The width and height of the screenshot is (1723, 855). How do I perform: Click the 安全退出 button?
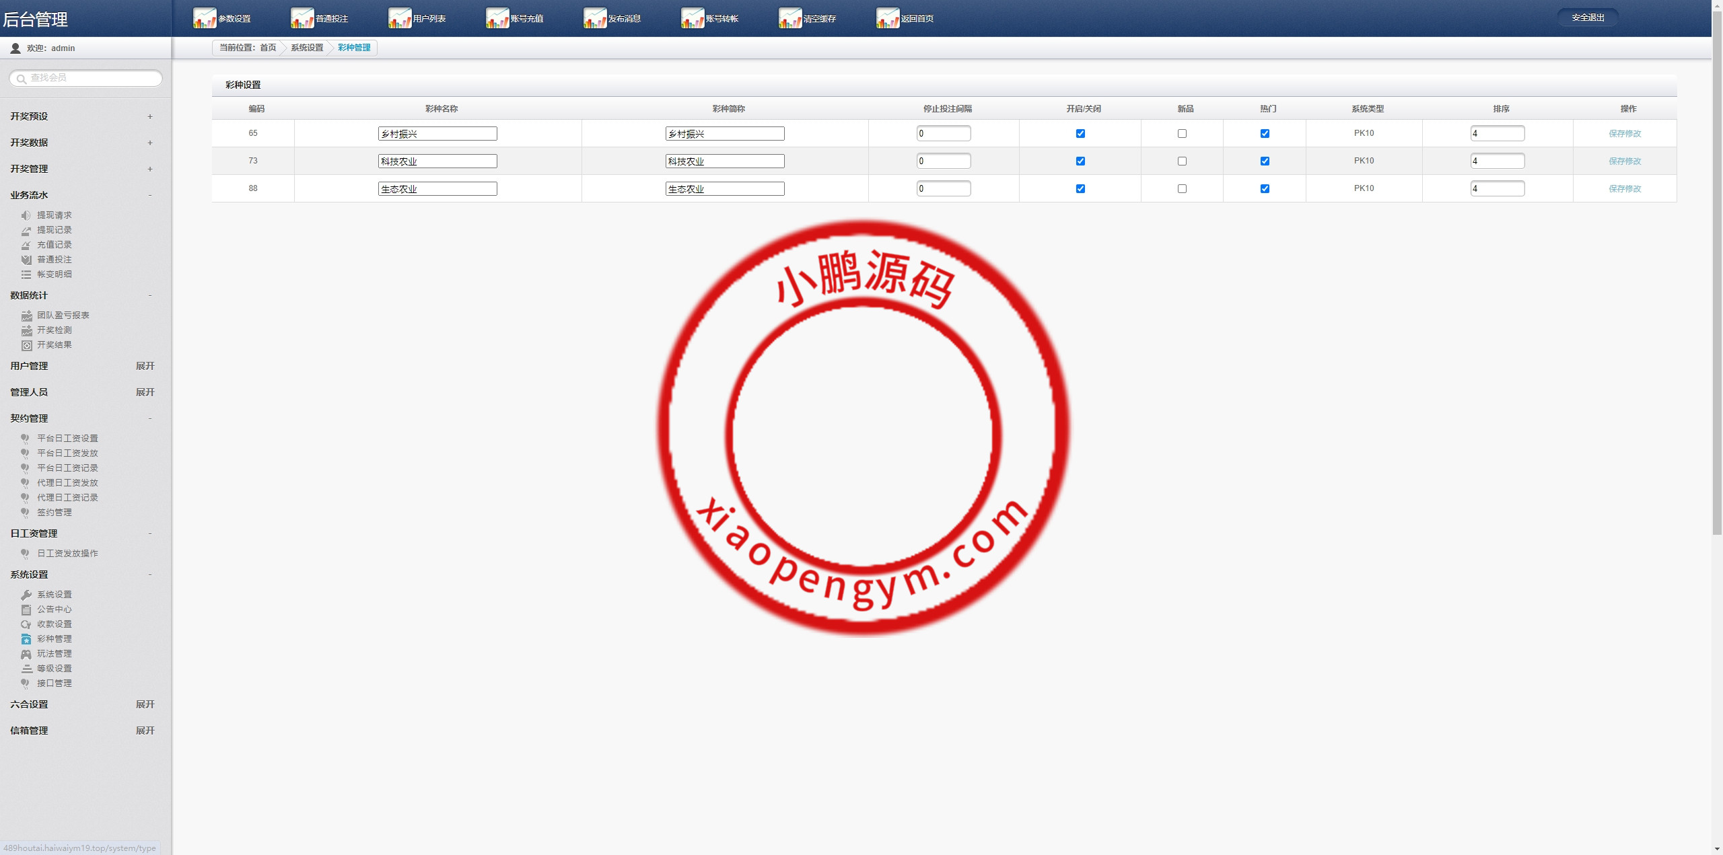1588,17
